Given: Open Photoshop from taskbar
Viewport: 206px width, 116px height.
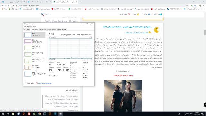Looking at the screenshot, I should coord(55,114).
